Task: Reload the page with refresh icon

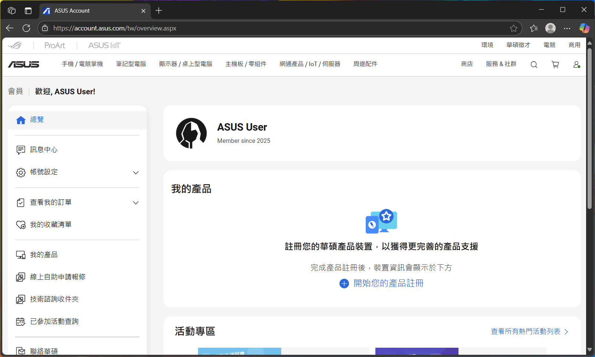Action: click(x=26, y=28)
